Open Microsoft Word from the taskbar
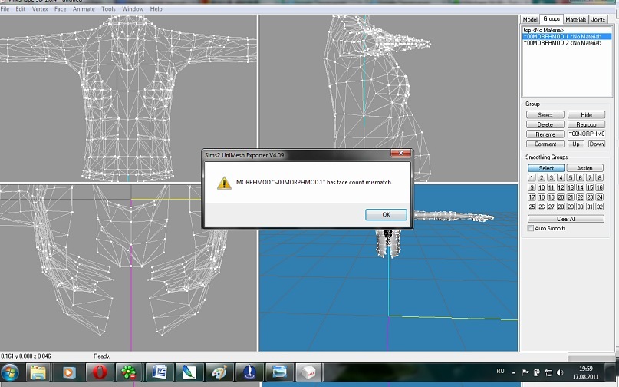This screenshot has height=387, width=619. 158,372
